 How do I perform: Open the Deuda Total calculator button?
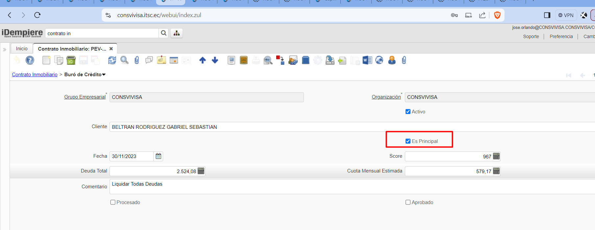tap(201, 171)
